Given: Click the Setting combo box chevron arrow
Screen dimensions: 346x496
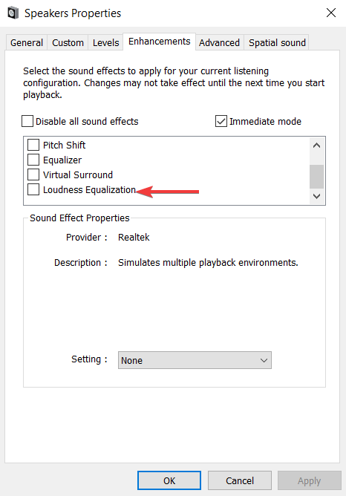Looking at the screenshot, I should pos(264,360).
